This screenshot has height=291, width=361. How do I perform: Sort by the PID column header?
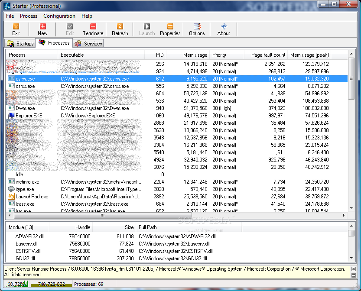coord(156,55)
